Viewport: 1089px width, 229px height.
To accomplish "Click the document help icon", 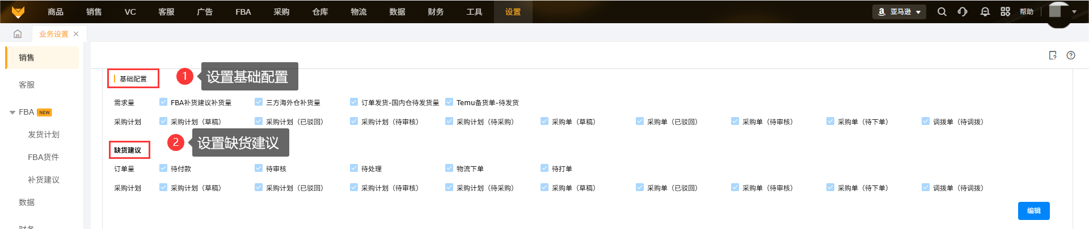I will click(x=1053, y=55).
